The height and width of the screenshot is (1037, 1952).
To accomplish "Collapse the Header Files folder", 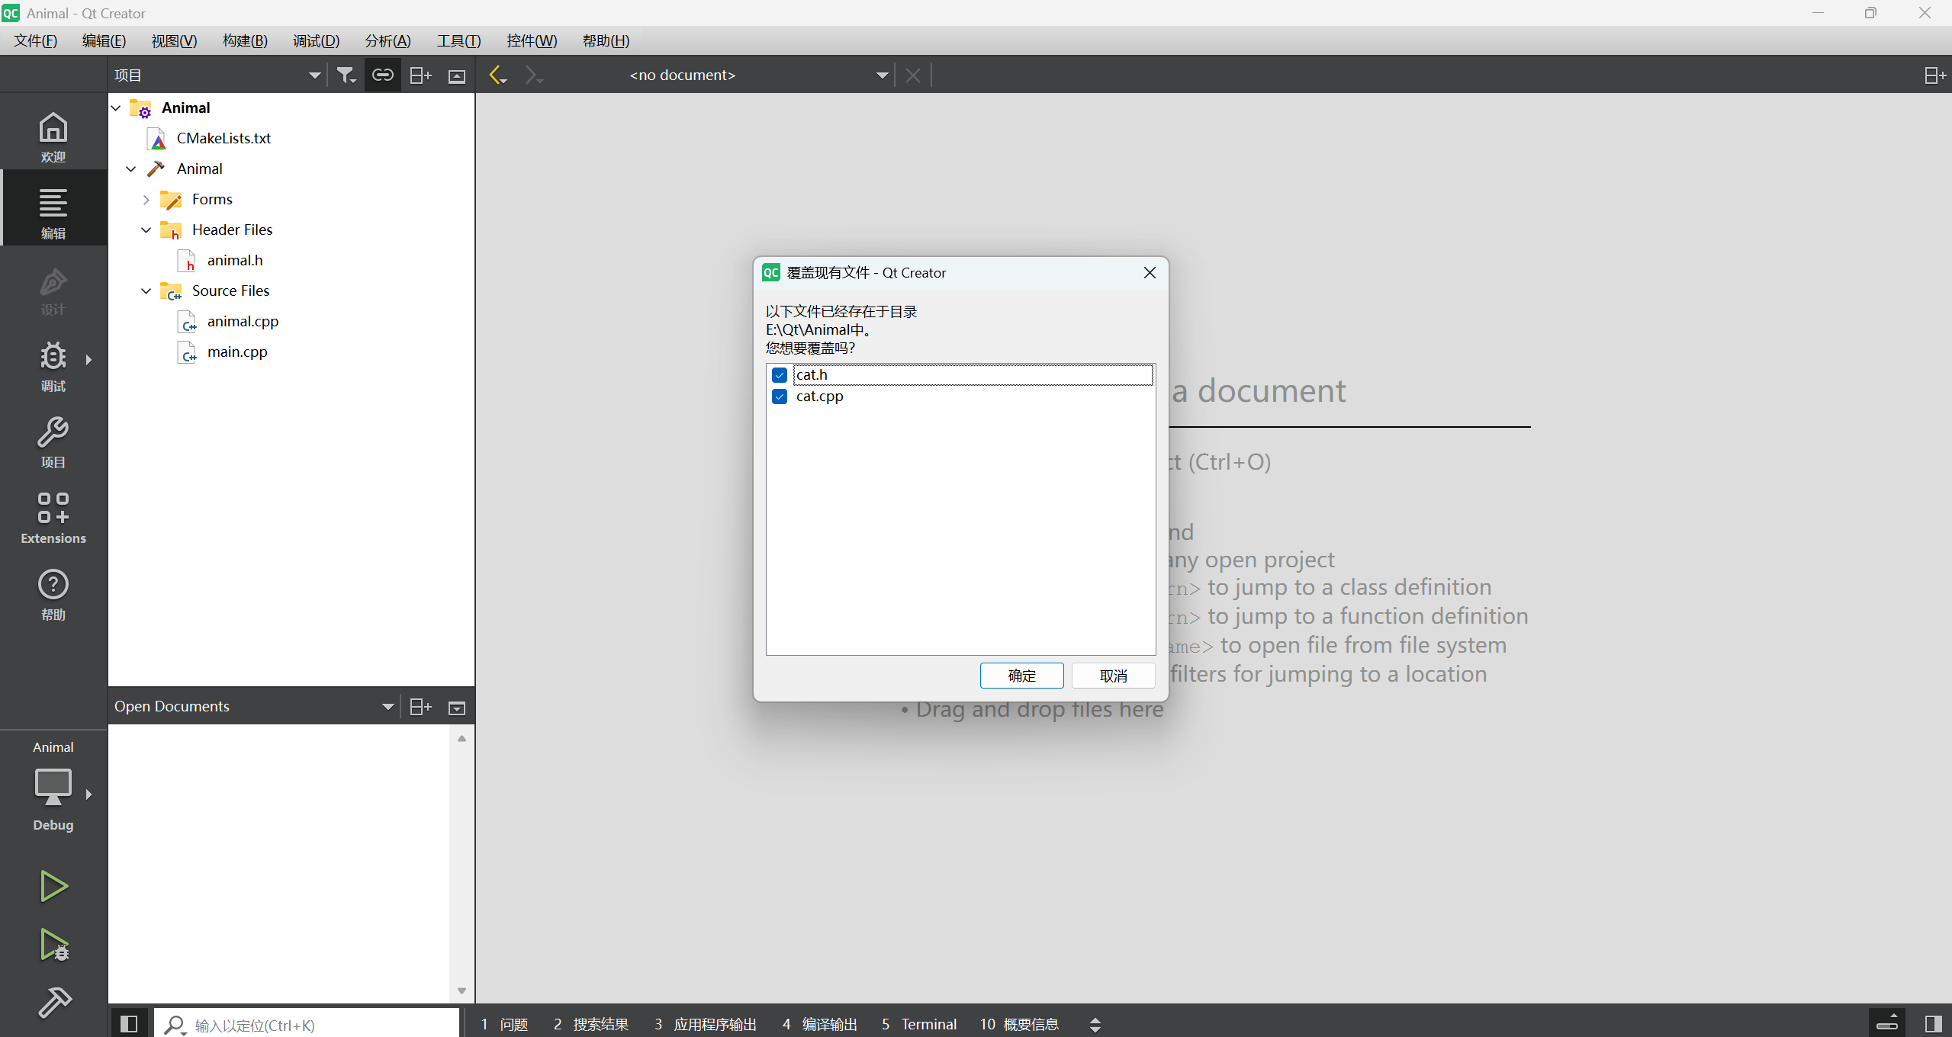I will [x=146, y=230].
